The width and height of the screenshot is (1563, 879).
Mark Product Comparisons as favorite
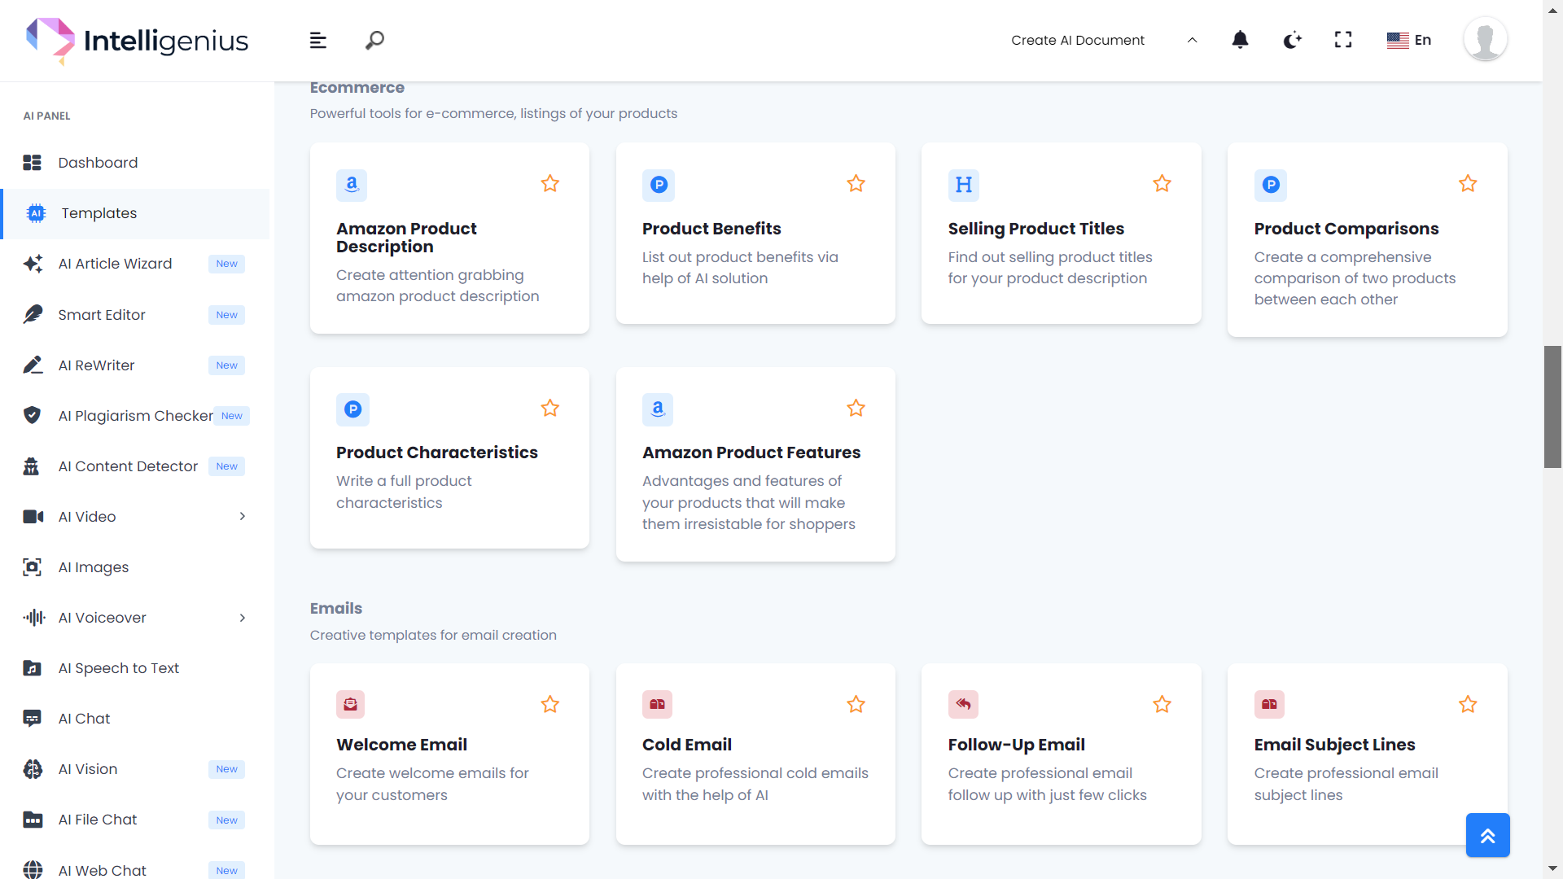coord(1468,184)
